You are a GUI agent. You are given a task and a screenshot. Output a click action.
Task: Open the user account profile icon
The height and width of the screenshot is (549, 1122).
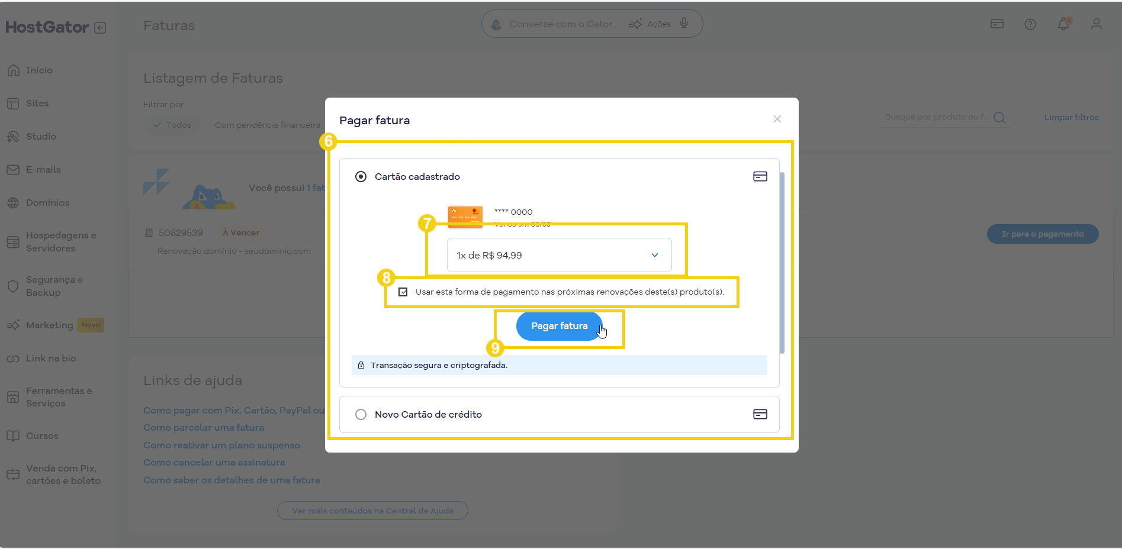click(x=1096, y=24)
